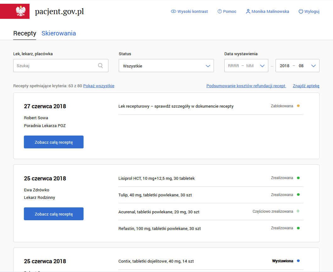This screenshot has width=333, height=272.
Task: Open the Status dropdown showing Wszystkie
Action: 166,66
